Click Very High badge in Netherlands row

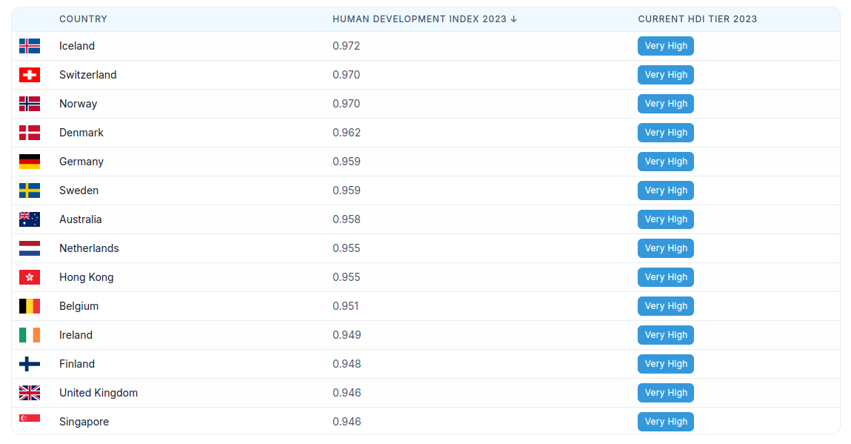(665, 248)
